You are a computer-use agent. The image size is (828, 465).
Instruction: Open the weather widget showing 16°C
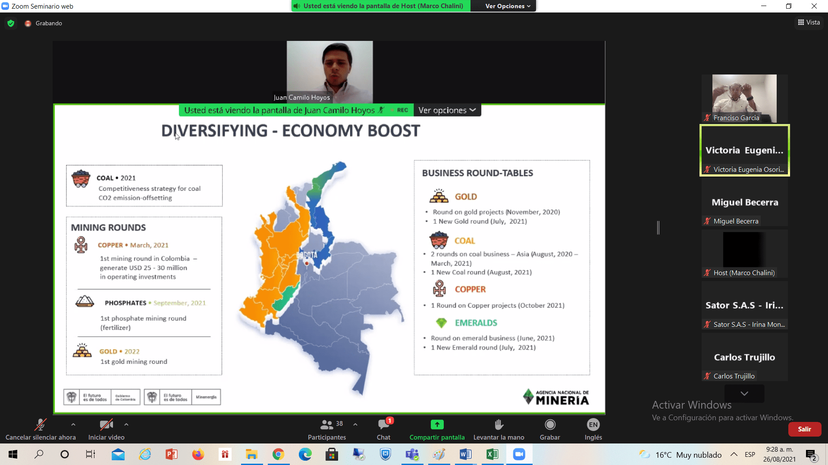pos(681,455)
